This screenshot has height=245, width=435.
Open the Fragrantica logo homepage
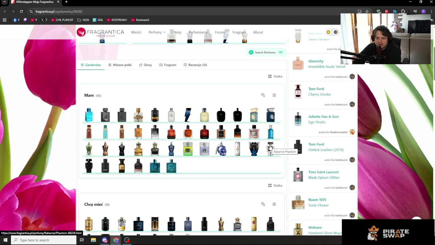(x=100, y=32)
